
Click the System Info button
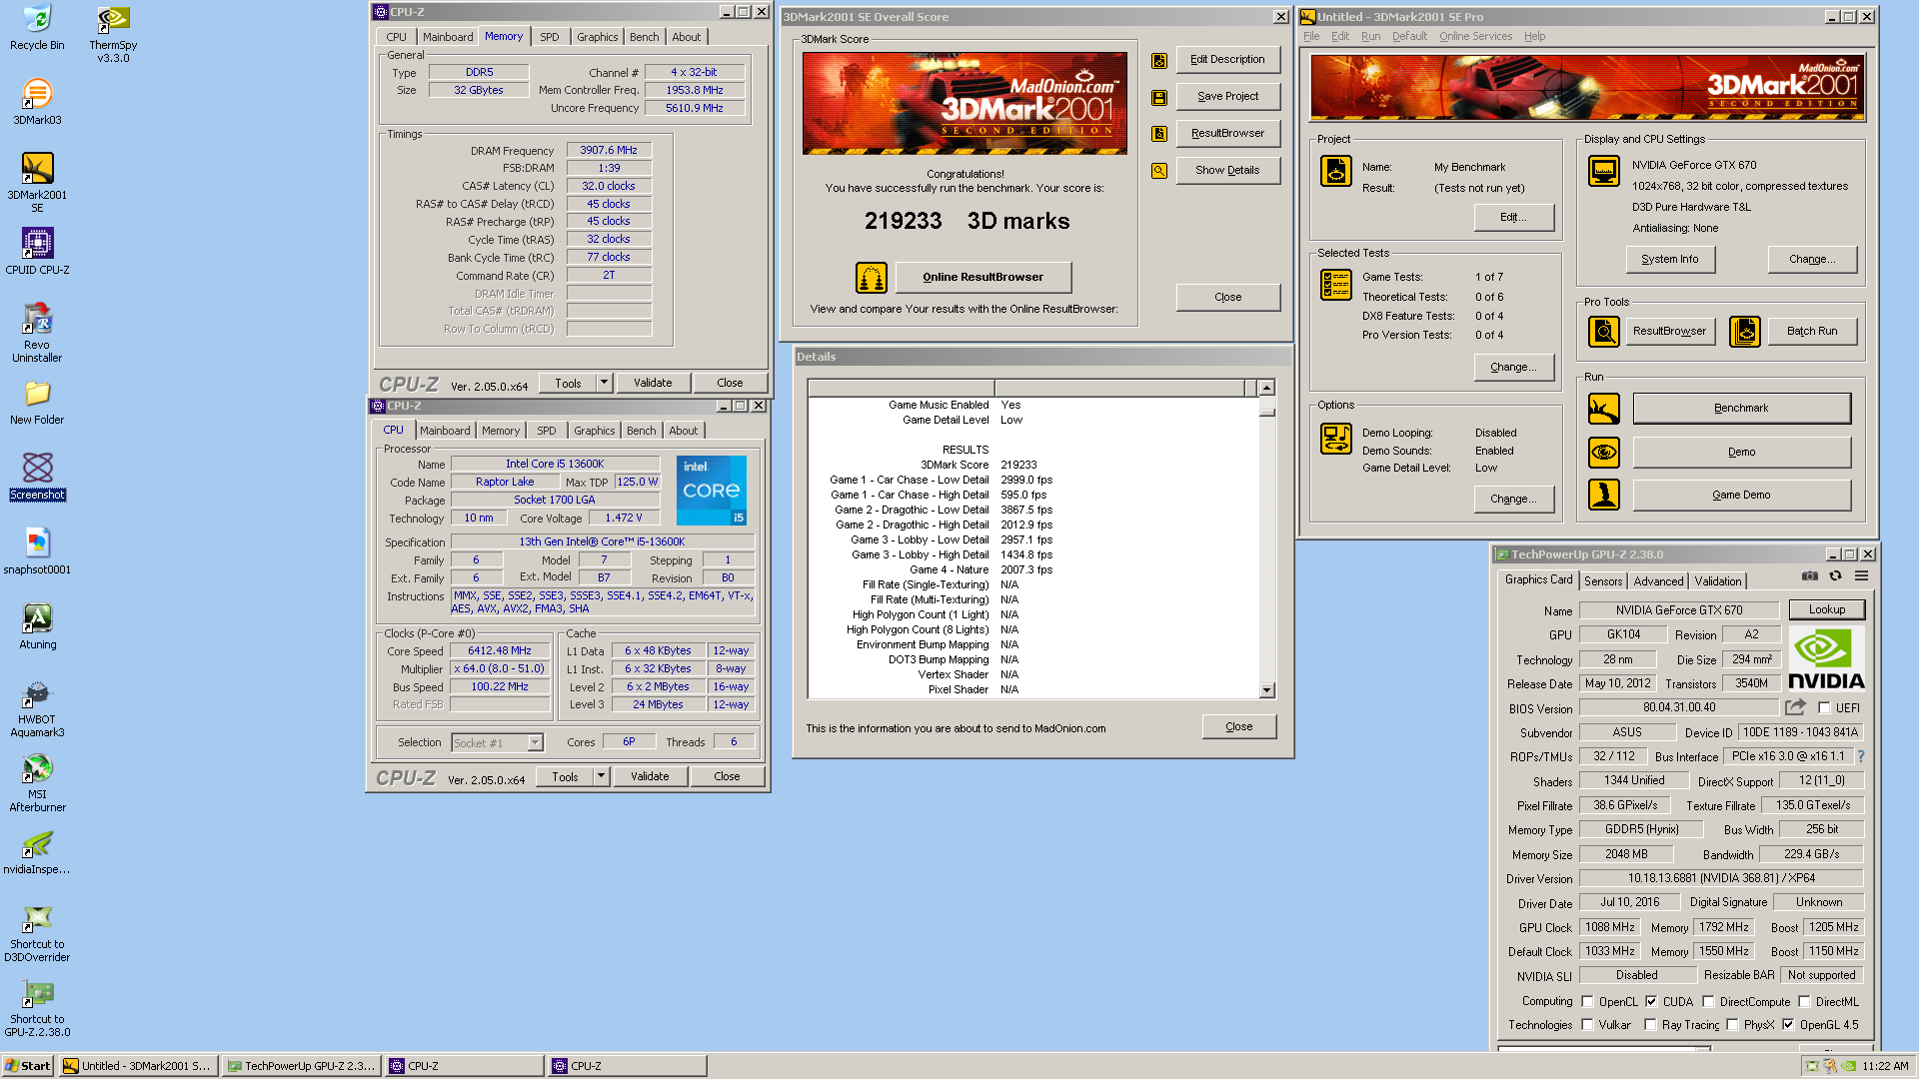1669,259
